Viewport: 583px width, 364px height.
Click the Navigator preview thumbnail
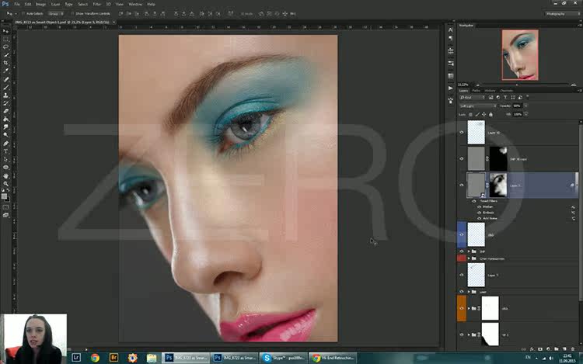coord(520,55)
